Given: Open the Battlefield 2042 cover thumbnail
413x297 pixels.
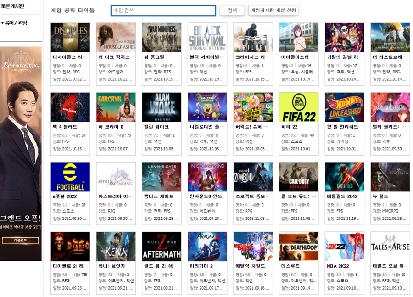Looking at the screenshot, I should (345, 177).
